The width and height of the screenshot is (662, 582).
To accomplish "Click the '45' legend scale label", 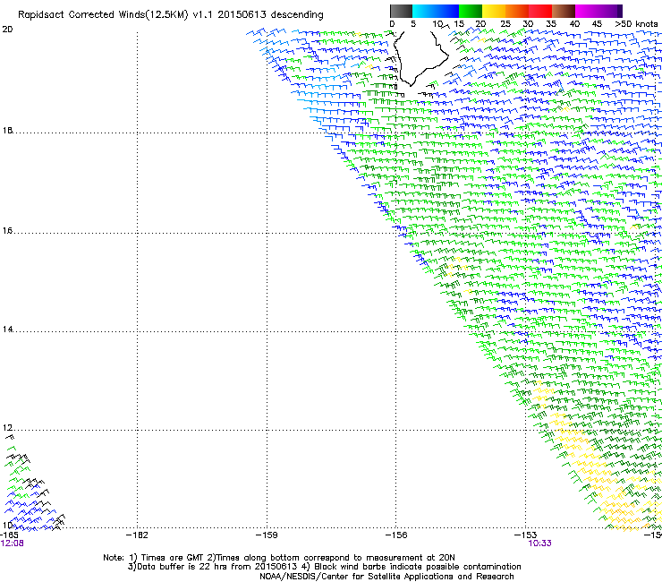I will pyautogui.click(x=597, y=24).
